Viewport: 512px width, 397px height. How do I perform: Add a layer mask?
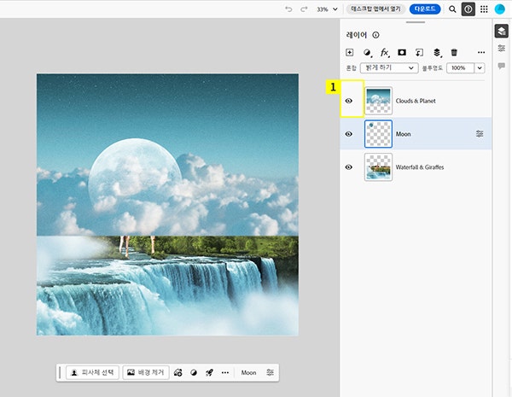click(x=402, y=53)
